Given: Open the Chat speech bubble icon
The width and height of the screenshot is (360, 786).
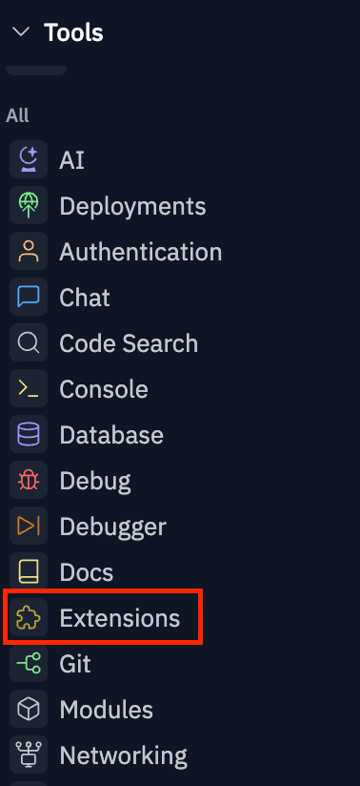Looking at the screenshot, I should 29,298.
